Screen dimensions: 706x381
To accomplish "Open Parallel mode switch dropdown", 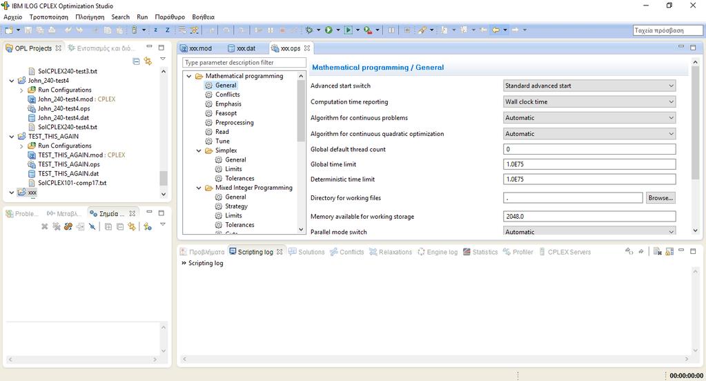I will click(x=589, y=231).
